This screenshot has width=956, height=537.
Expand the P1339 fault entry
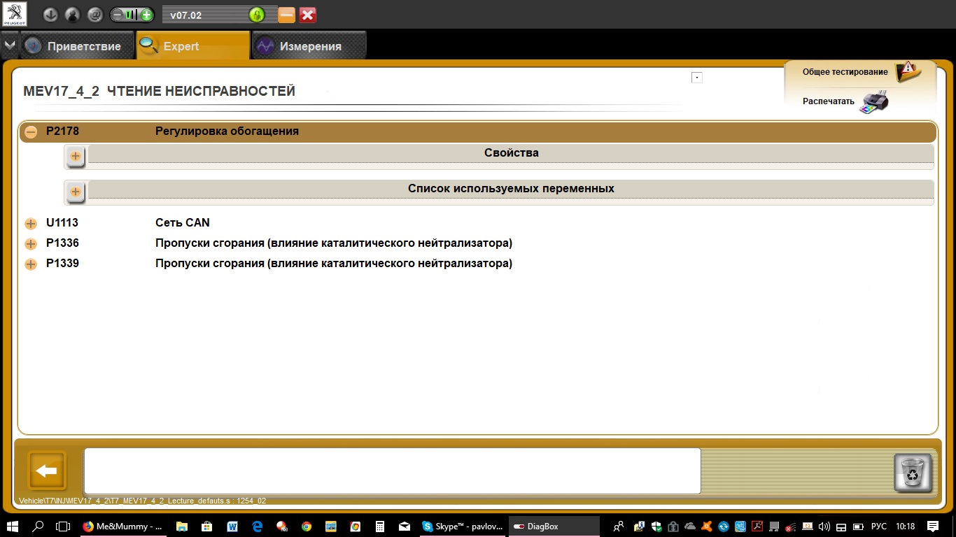31,264
